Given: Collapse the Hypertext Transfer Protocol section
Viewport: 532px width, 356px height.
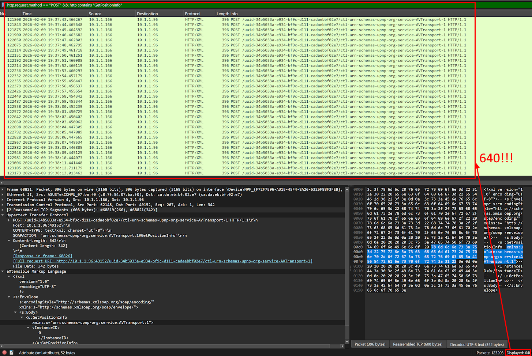Looking at the screenshot, I should 3,215.
